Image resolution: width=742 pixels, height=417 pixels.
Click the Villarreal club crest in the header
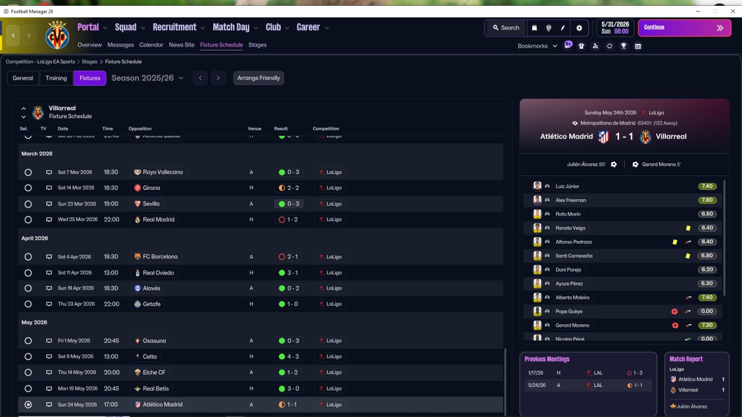click(x=57, y=35)
